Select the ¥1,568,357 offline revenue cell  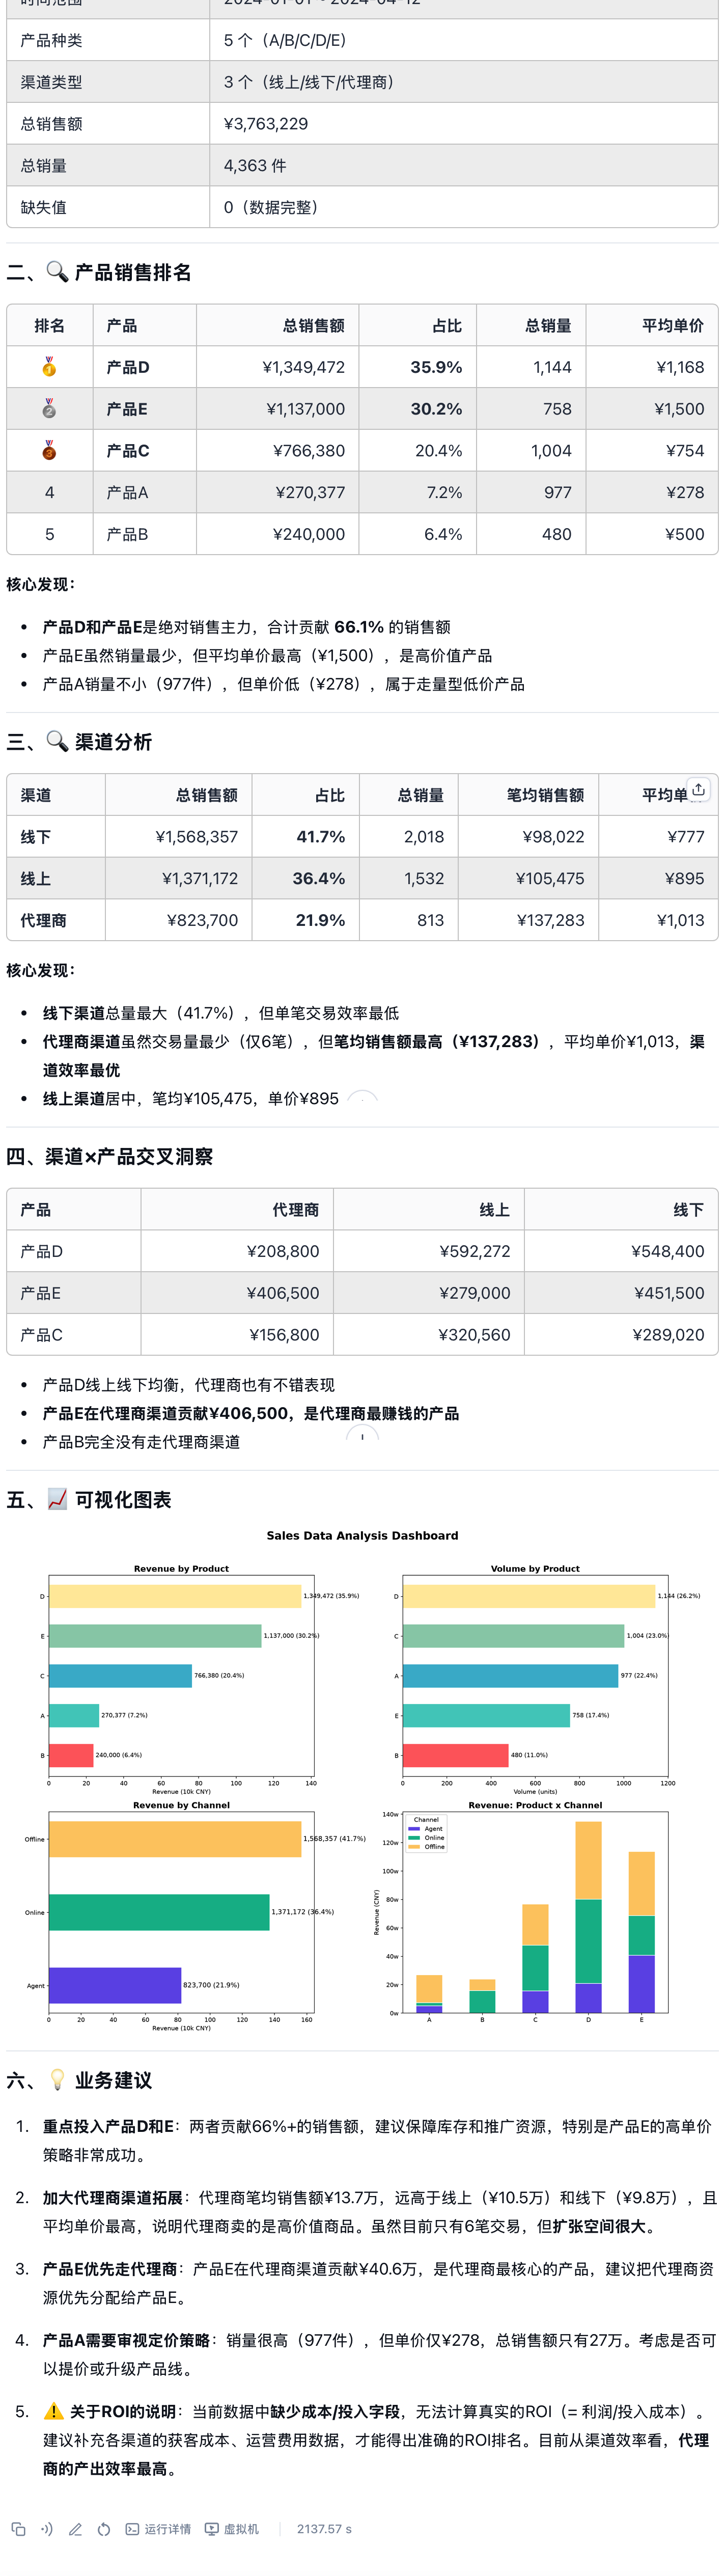[179, 837]
